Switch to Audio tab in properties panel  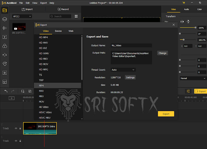(186, 9)
